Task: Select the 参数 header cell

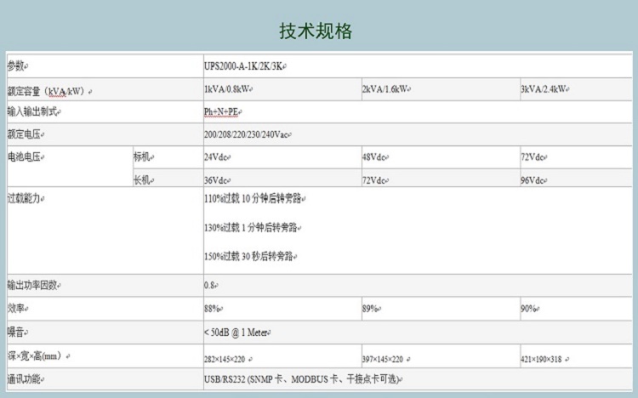Action: [17, 65]
